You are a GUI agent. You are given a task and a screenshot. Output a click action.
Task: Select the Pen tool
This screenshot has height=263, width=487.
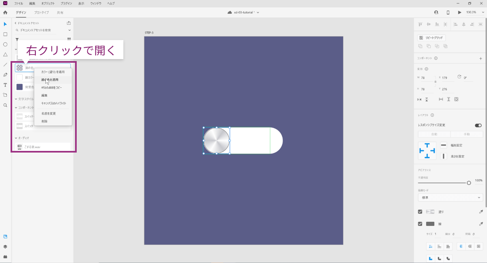click(5, 75)
